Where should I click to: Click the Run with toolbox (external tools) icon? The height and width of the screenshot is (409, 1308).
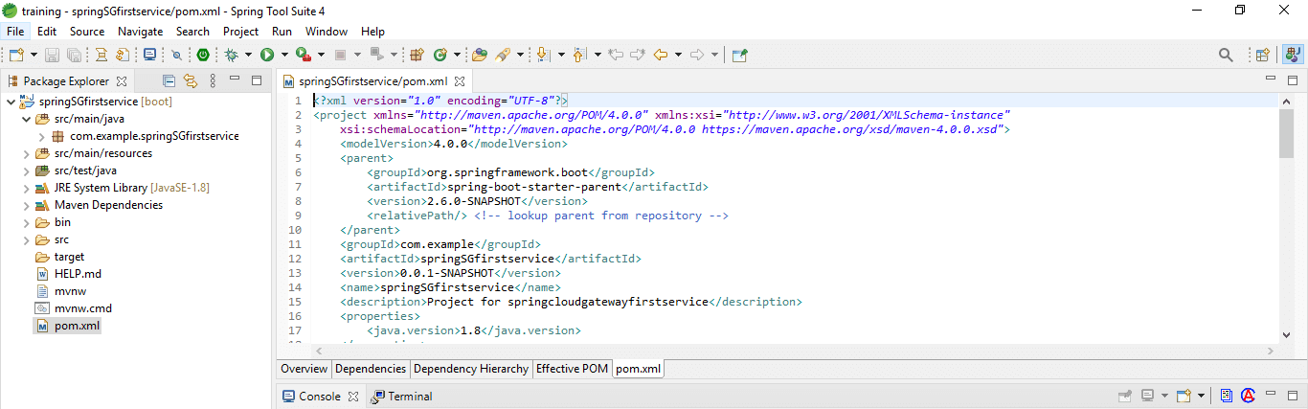pos(303,56)
